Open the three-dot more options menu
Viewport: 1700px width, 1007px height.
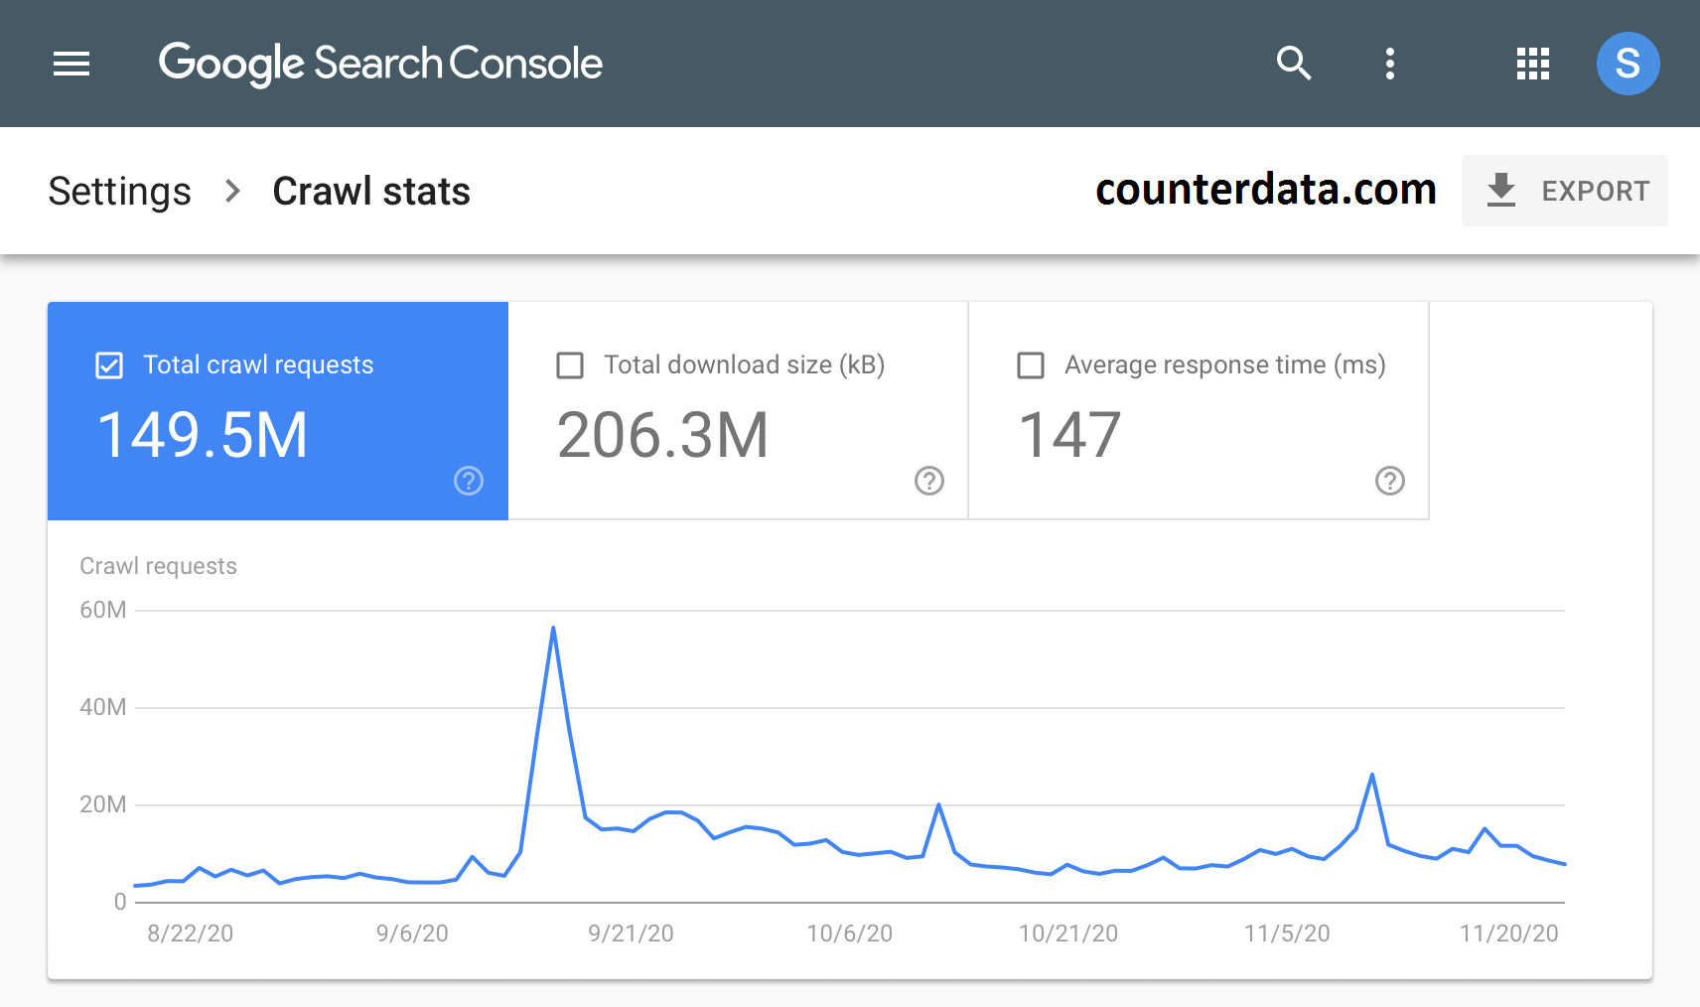pos(1389,64)
